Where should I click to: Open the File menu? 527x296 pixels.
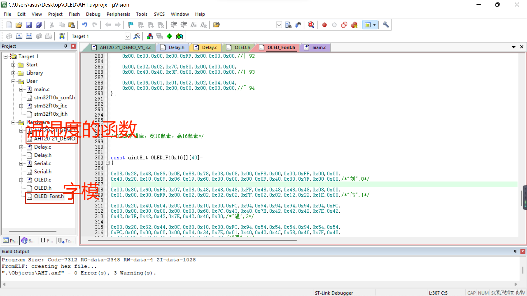click(7, 14)
